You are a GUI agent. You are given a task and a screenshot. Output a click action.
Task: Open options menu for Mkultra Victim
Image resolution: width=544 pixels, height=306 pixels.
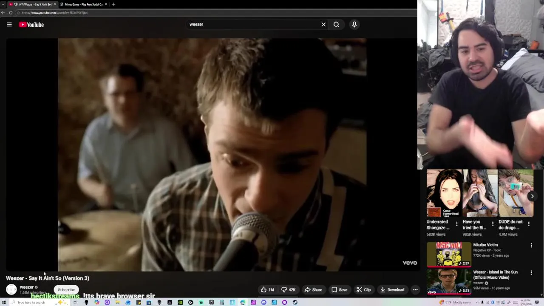(531, 245)
